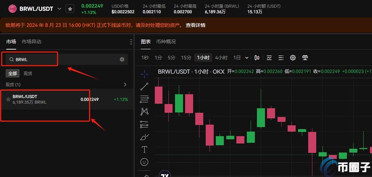Screen dimensions: 372x177
Task: Open the emoji smiley icon tool
Action: click(144, 162)
